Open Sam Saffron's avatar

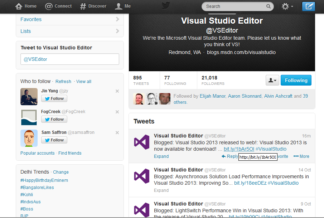(x=29, y=138)
